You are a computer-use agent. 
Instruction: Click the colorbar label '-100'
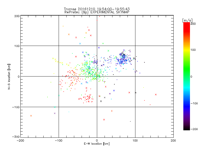(x=194, y=103)
